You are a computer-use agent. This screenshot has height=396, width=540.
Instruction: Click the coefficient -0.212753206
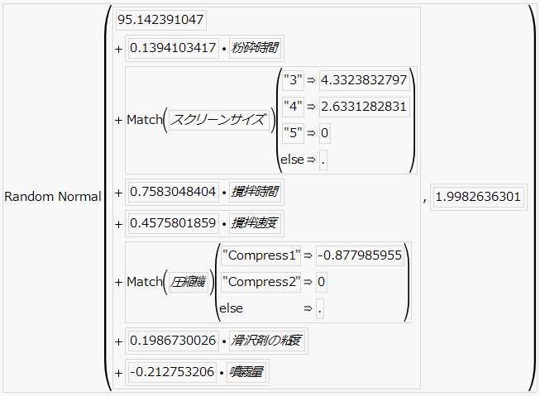[173, 373]
